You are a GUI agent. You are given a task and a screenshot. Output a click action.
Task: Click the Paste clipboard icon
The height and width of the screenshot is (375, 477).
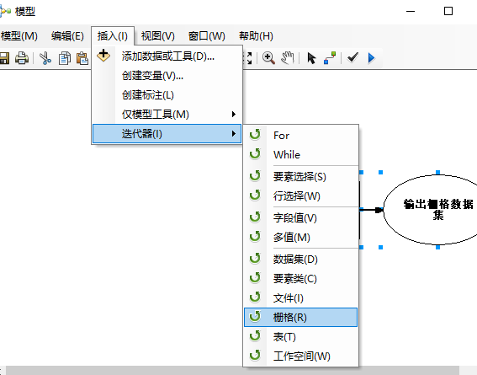click(x=82, y=58)
